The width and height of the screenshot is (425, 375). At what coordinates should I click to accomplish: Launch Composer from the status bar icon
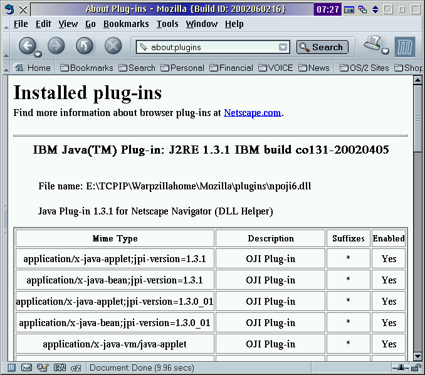pyautogui.click(x=43, y=367)
